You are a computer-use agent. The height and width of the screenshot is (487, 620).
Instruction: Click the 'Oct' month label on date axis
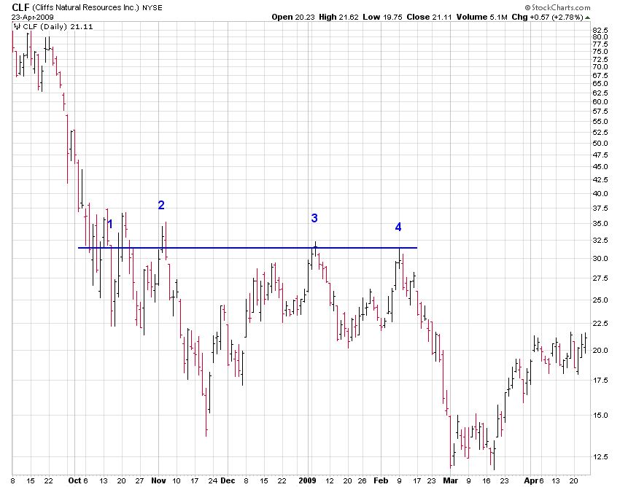coord(74,480)
